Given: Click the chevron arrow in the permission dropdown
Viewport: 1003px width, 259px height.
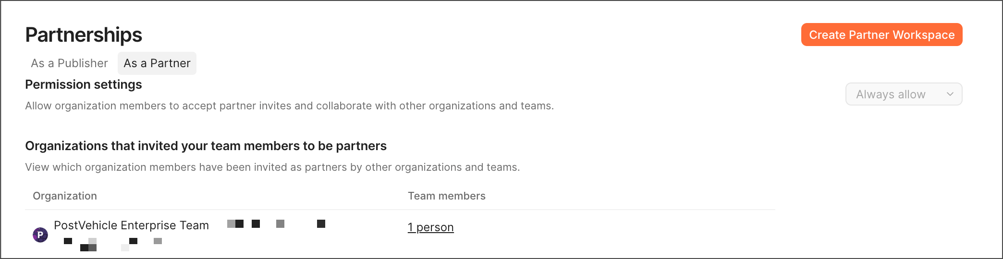Looking at the screenshot, I should pyautogui.click(x=950, y=94).
